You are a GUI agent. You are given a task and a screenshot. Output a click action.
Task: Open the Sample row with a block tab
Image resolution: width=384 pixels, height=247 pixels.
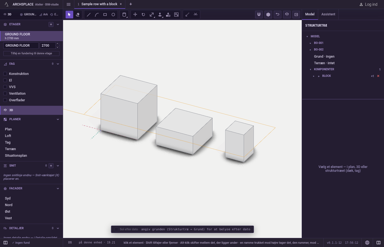99,4
